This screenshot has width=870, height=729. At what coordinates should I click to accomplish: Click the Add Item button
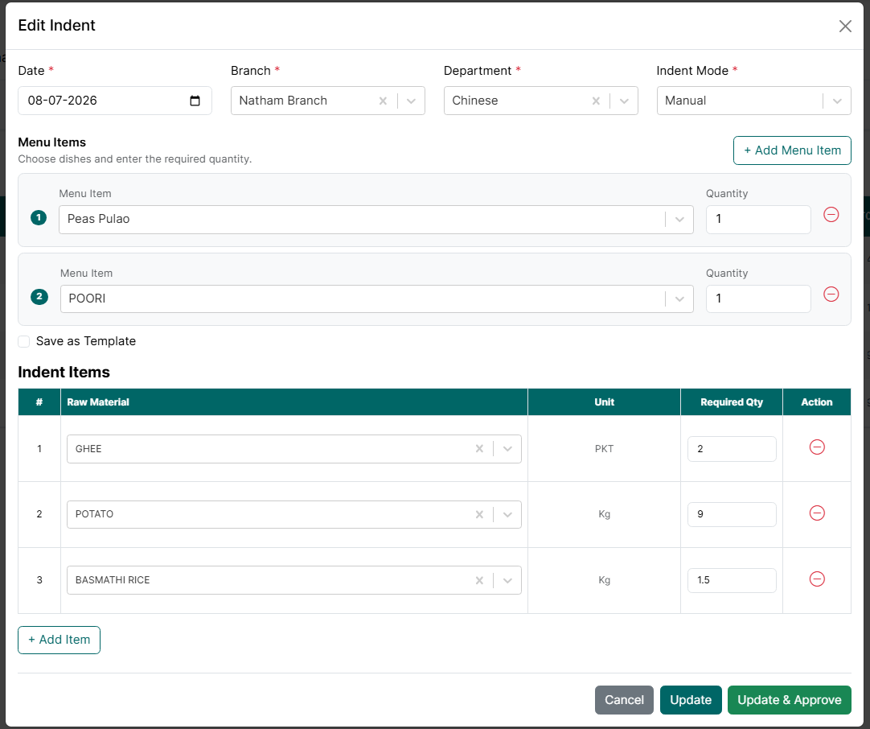click(x=59, y=640)
